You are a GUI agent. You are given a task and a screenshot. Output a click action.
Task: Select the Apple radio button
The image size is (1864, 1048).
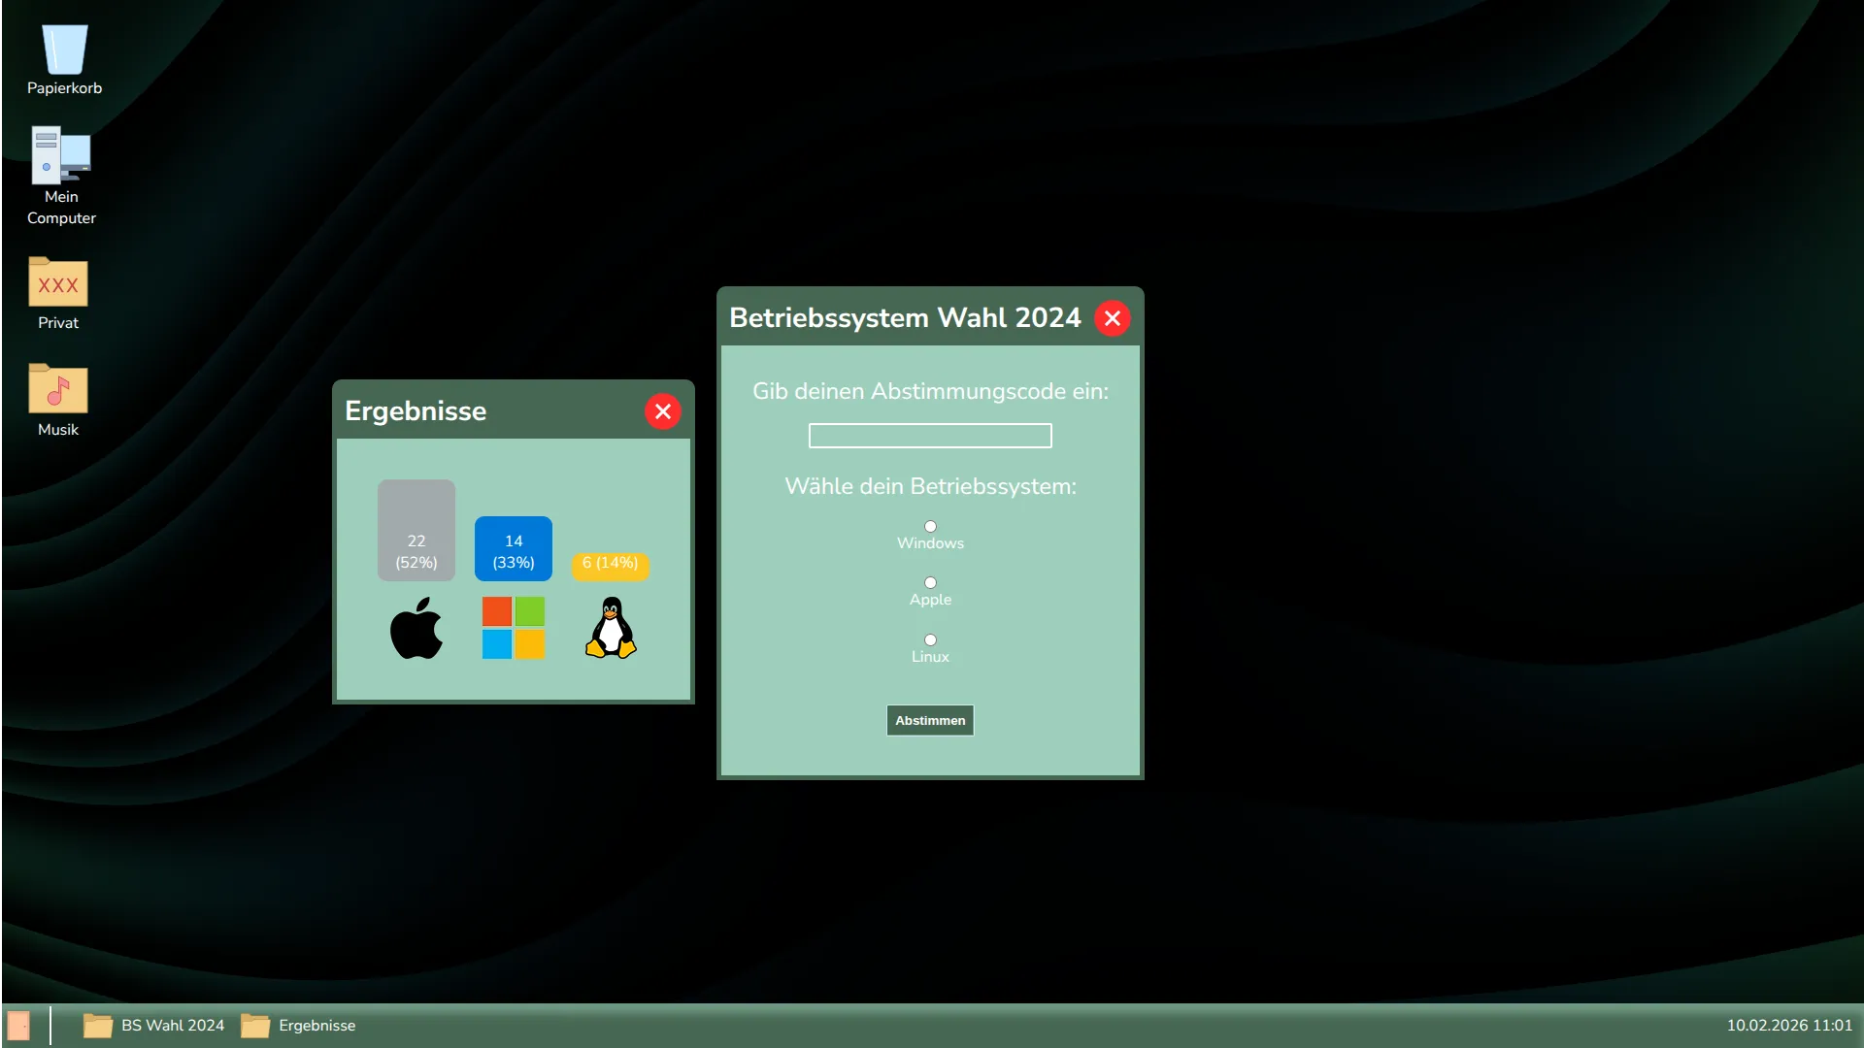[929, 582]
